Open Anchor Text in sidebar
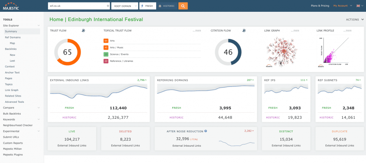Screen dimensions: 366x163 click(13, 73)
